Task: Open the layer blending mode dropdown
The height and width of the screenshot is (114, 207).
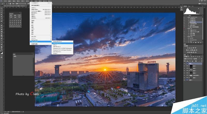Action: [188, 59]
